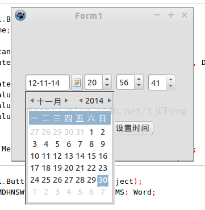Minimize the Form1 window
205x210 pixels.
point(157,15)
